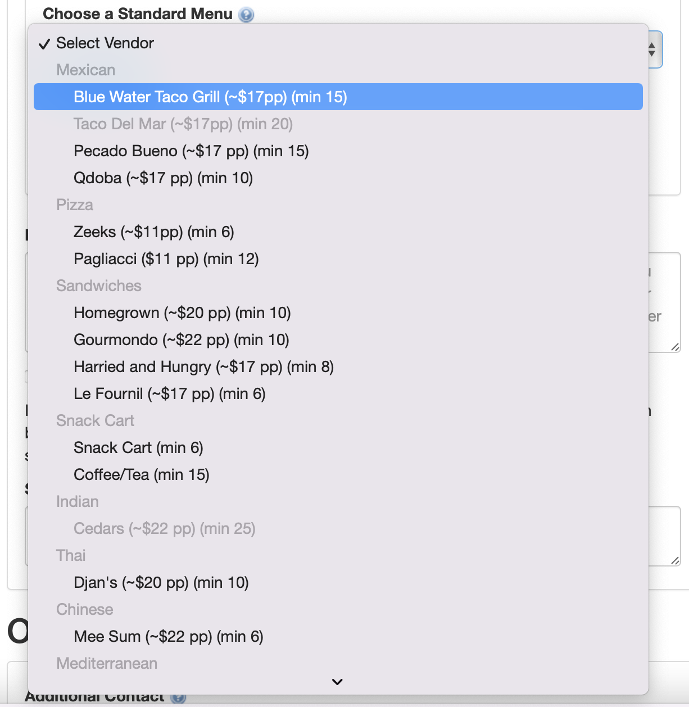Choose Djan's under Thai section

(x=161, y=582)
